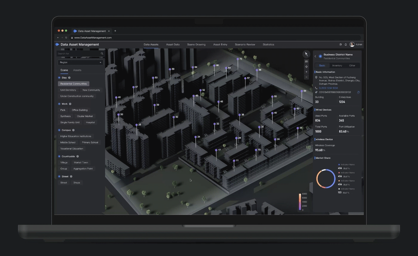Click the browser forward arrow
418x256 pixels.
62,38
